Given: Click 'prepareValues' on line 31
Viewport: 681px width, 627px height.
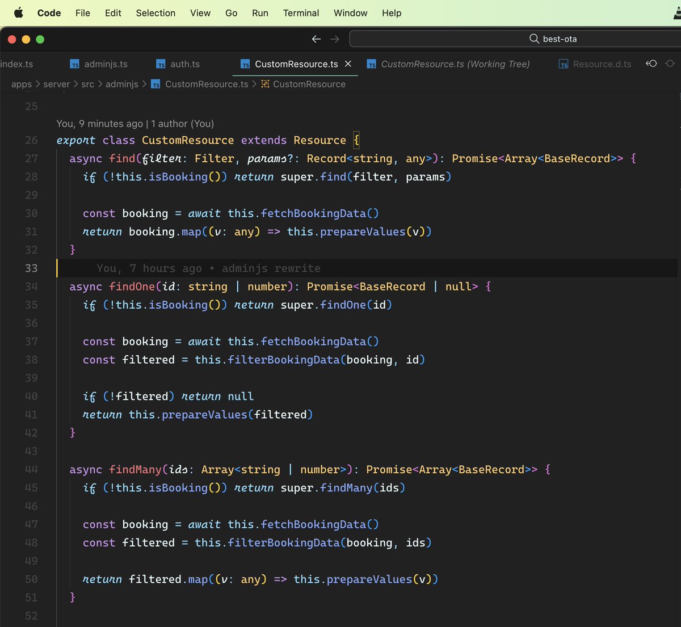Looking at the screenshot, I should (x=363, y=232).
